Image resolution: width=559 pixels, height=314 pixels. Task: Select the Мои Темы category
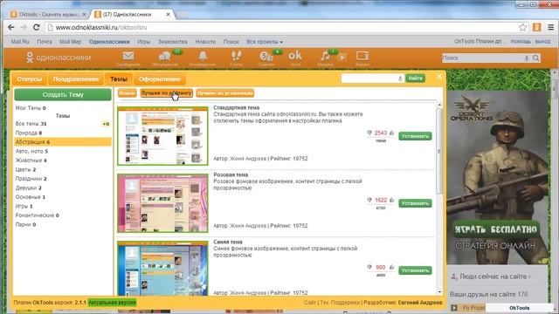click(31, 108)
